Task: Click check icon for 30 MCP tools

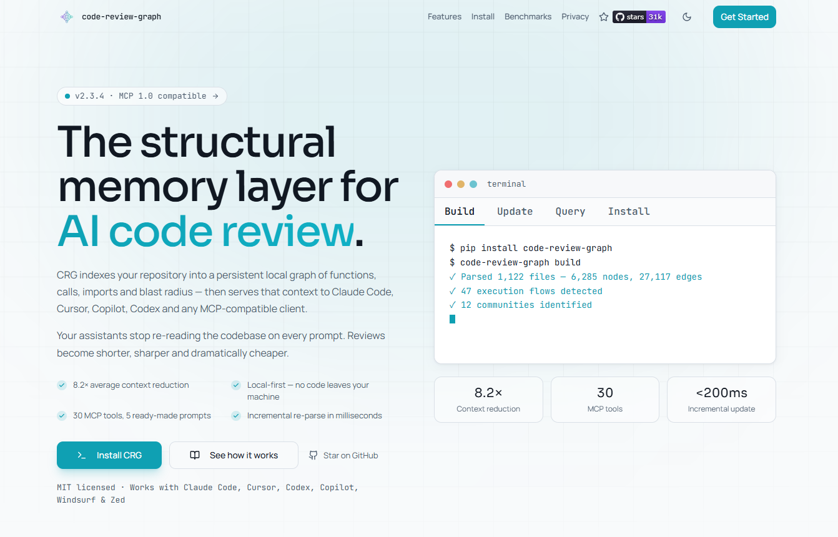Action: pos(62,415)
